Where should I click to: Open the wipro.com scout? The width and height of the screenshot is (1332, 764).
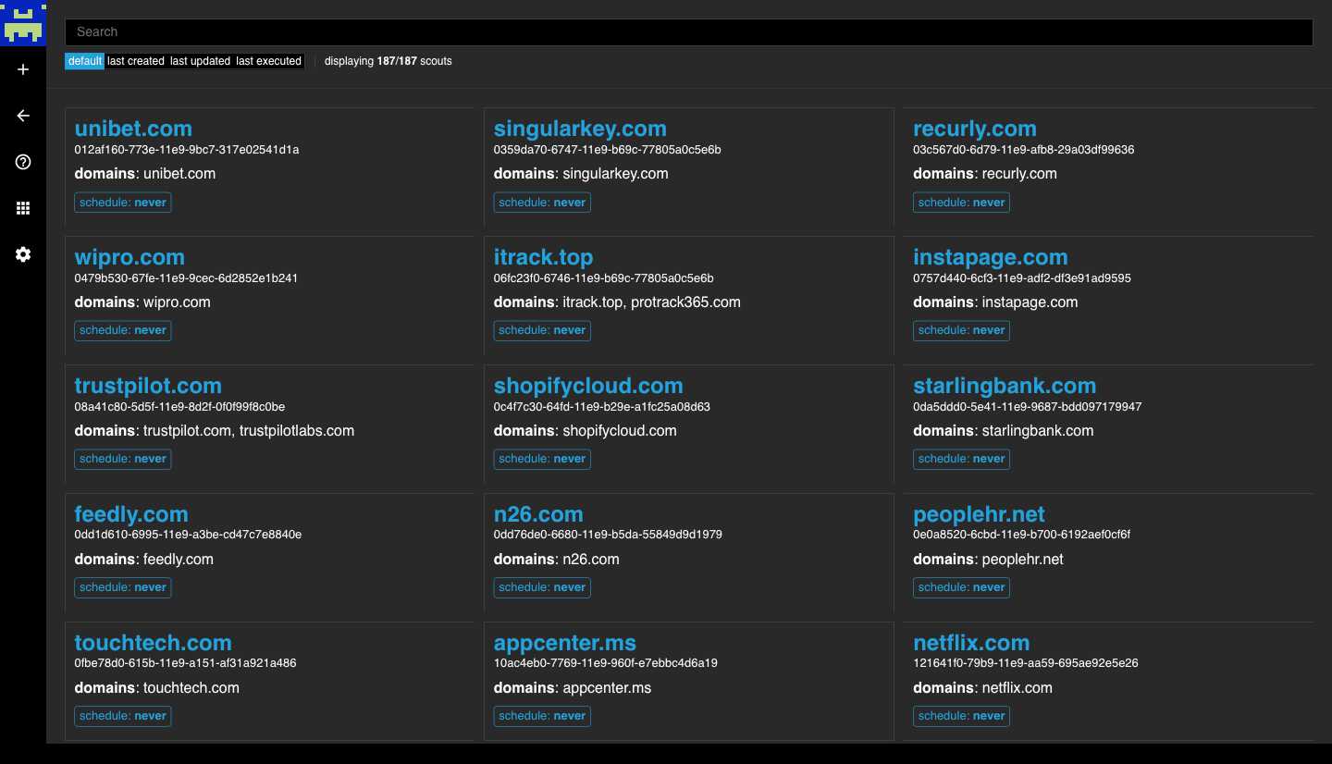(129, 257)
